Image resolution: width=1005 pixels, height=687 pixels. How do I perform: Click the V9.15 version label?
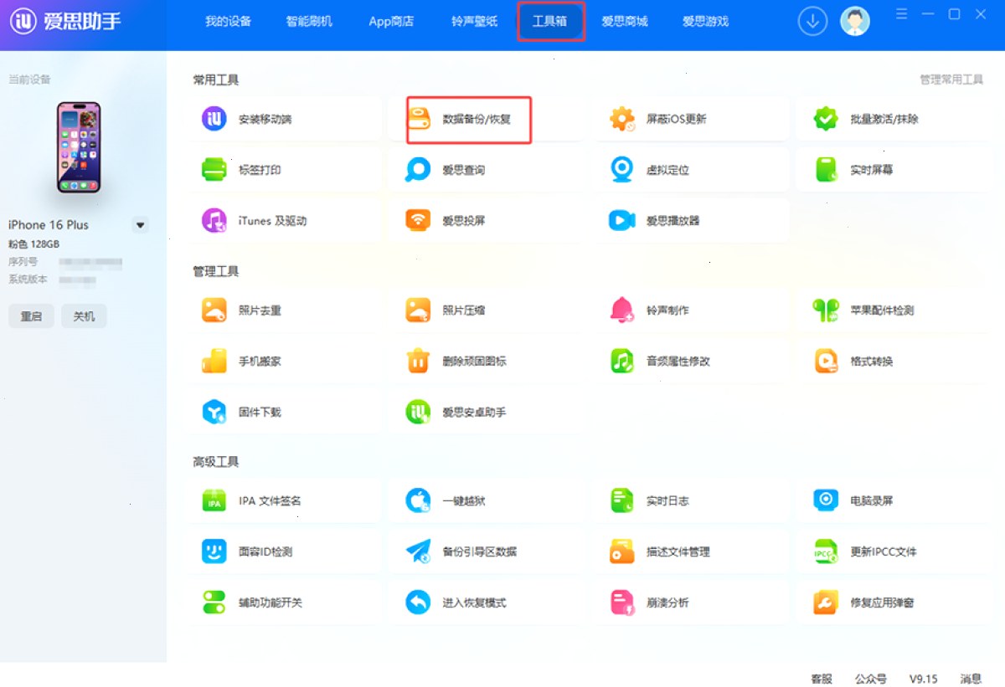coord(924,679)
